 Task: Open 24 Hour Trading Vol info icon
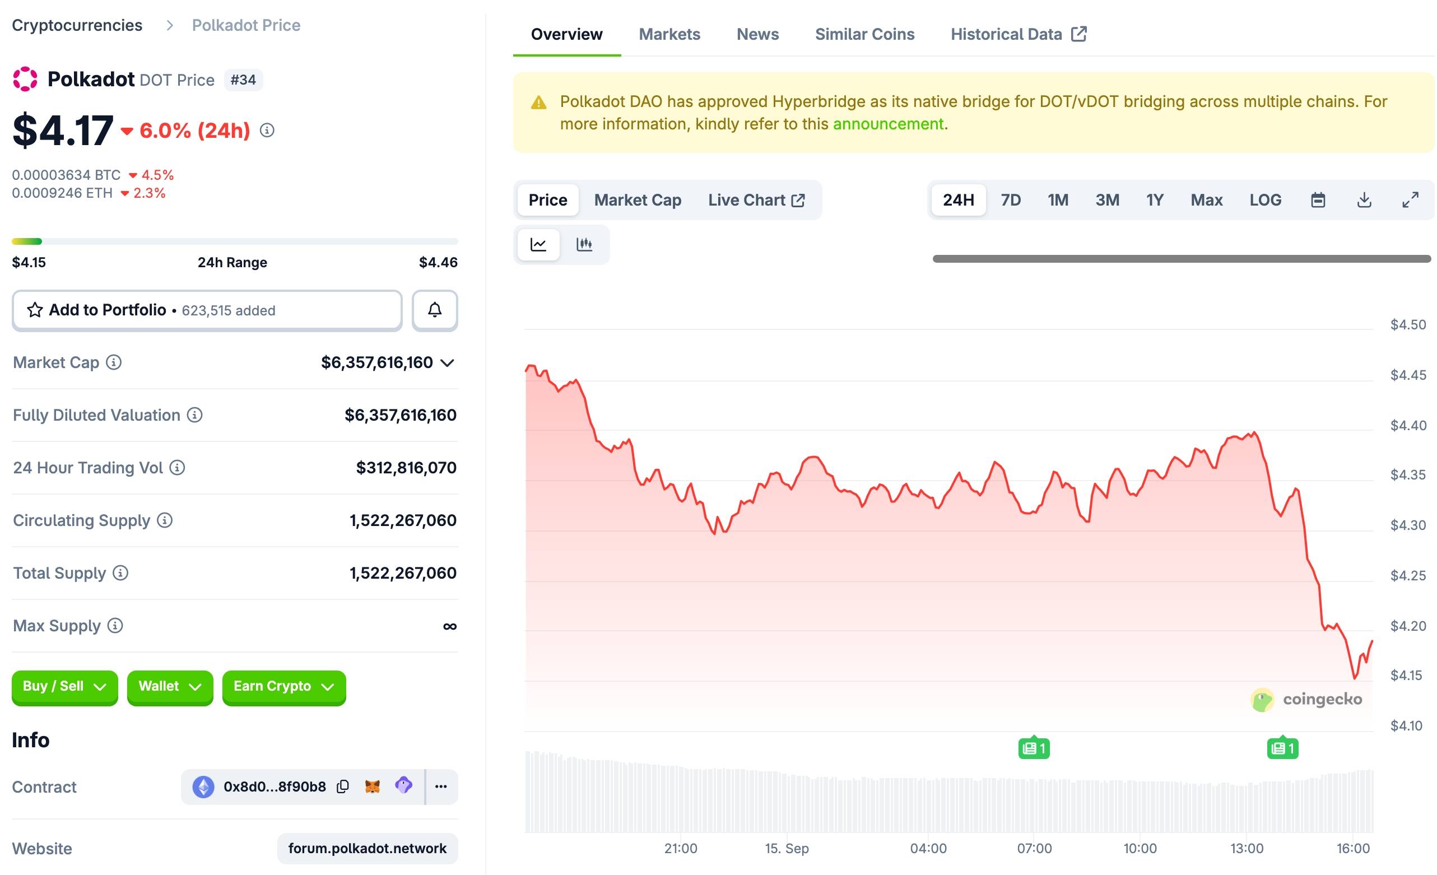[x=177, y=467]
